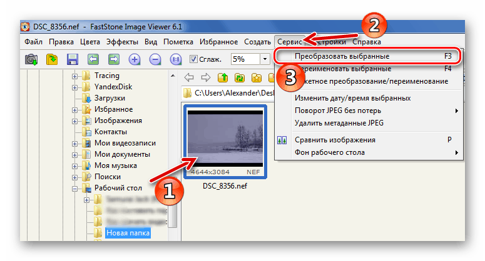Choose Сравнить изображения entry

(369, 140)
